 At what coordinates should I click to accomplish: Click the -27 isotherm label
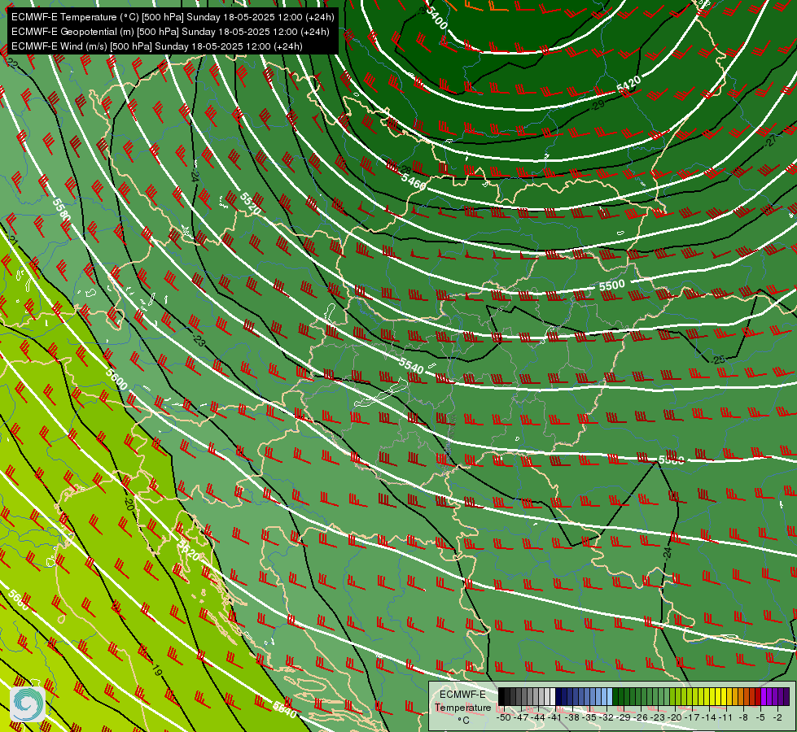coord(770,141)
